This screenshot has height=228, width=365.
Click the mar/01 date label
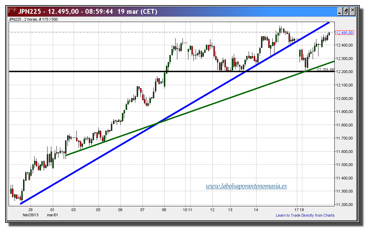[x=52, y=215]
